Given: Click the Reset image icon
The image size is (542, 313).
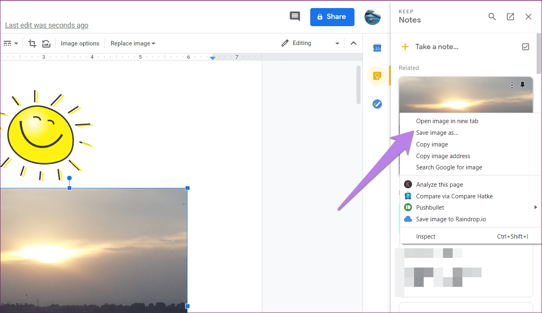Looking at the screenshot, I should point(46,43).
